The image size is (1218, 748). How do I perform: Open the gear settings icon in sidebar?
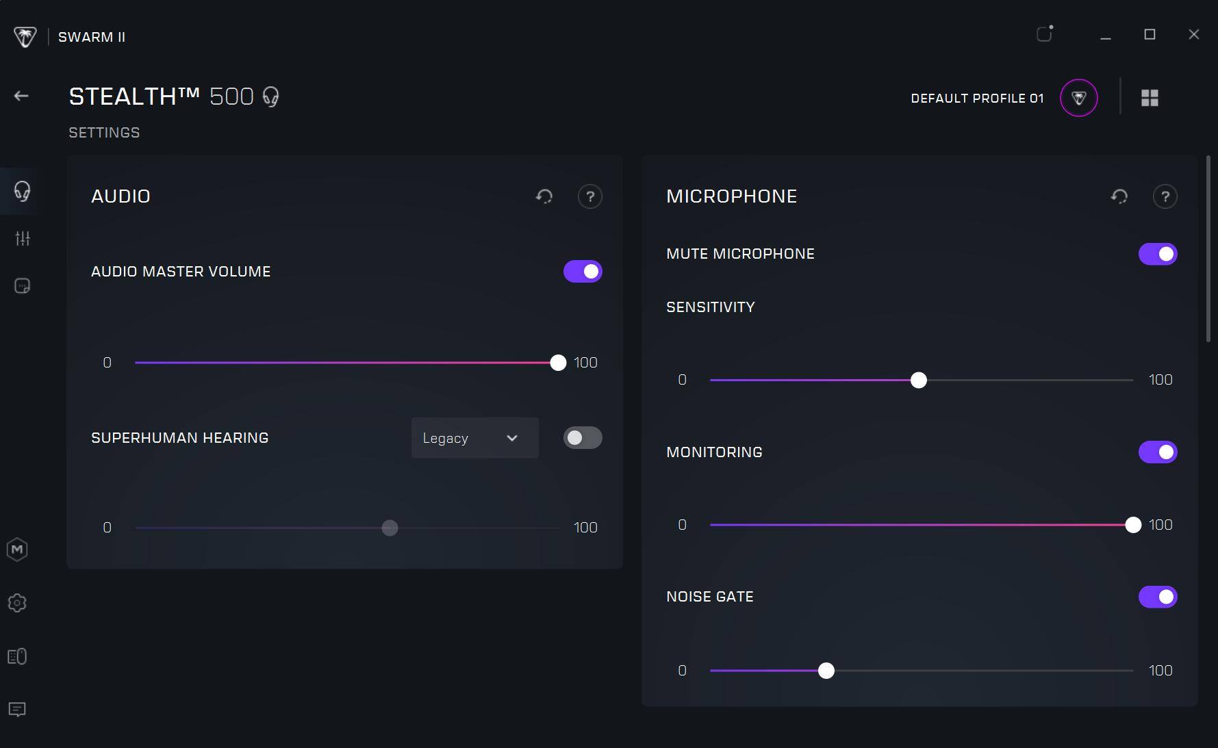click(17, 603)
